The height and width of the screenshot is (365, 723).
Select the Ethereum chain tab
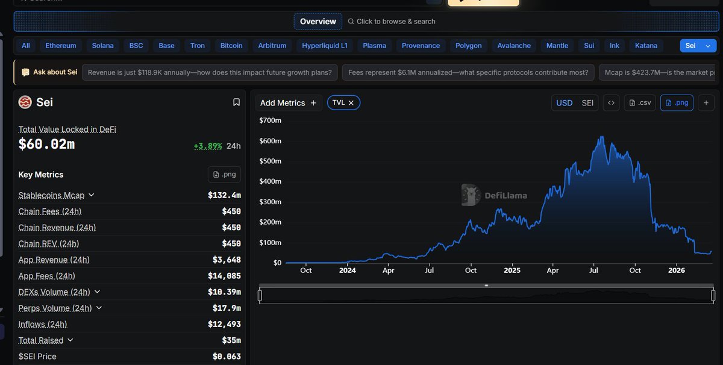coord(61,46)
